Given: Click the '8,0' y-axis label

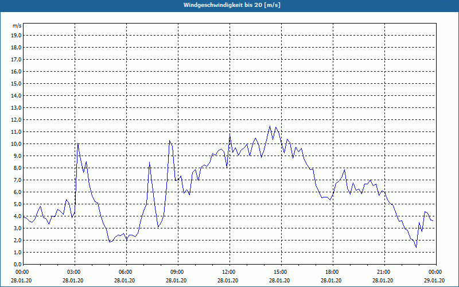Looking at the screenshot, I should (17, 168).
